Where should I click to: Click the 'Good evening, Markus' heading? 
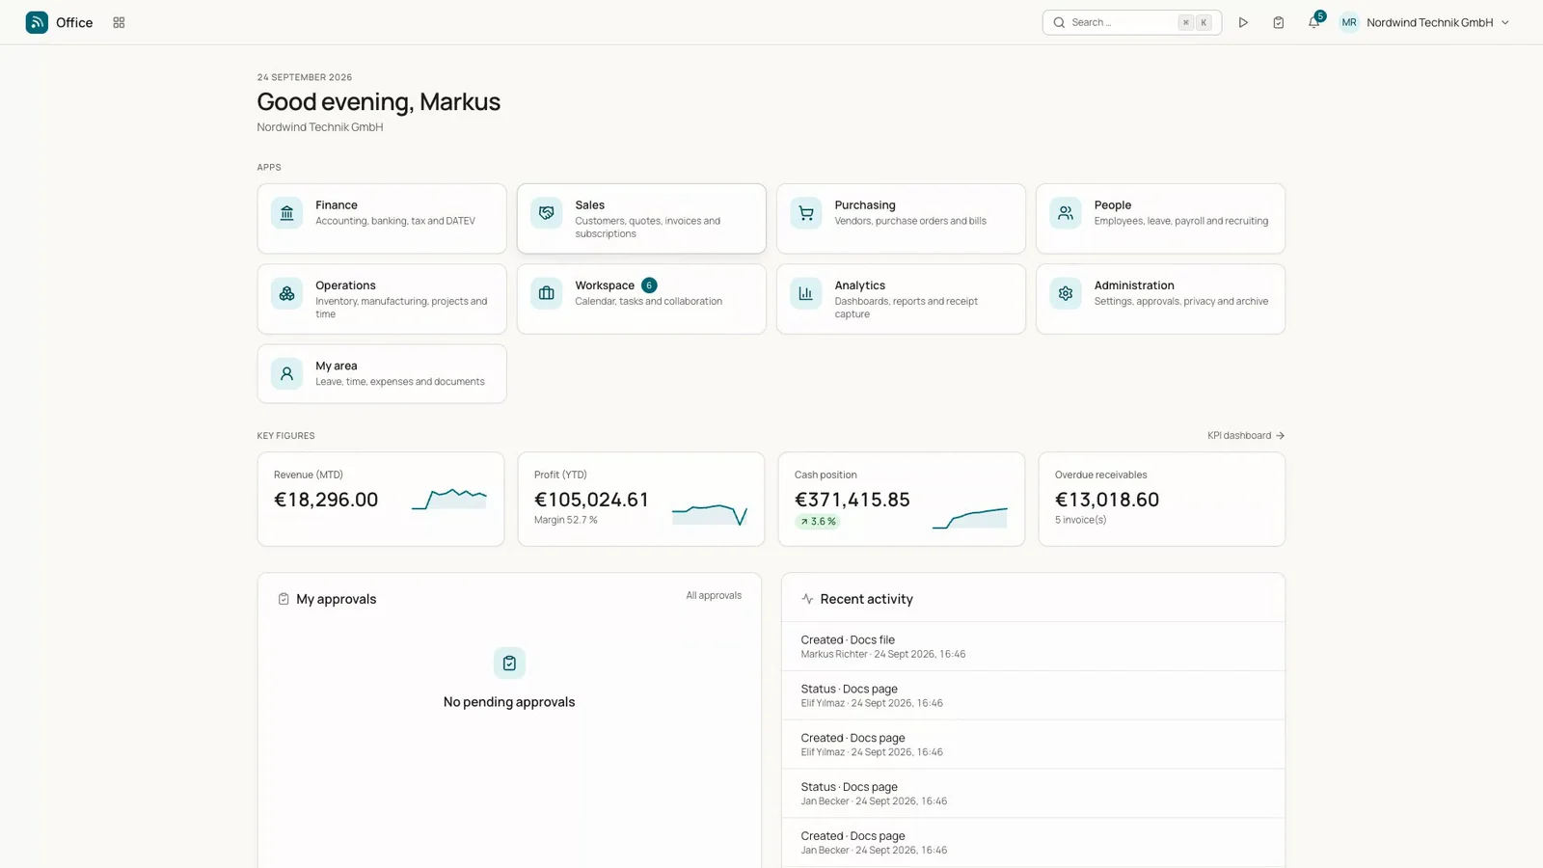tap(379, 101)
